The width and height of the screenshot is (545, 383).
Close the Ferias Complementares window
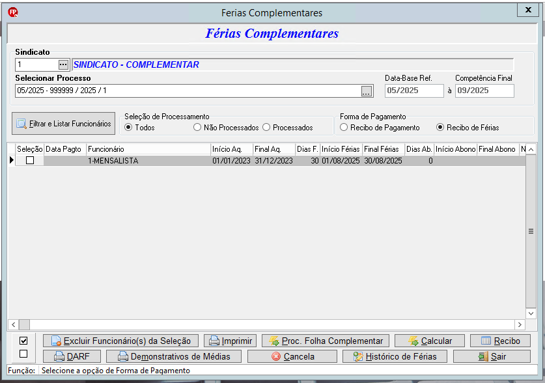(528, 10)
